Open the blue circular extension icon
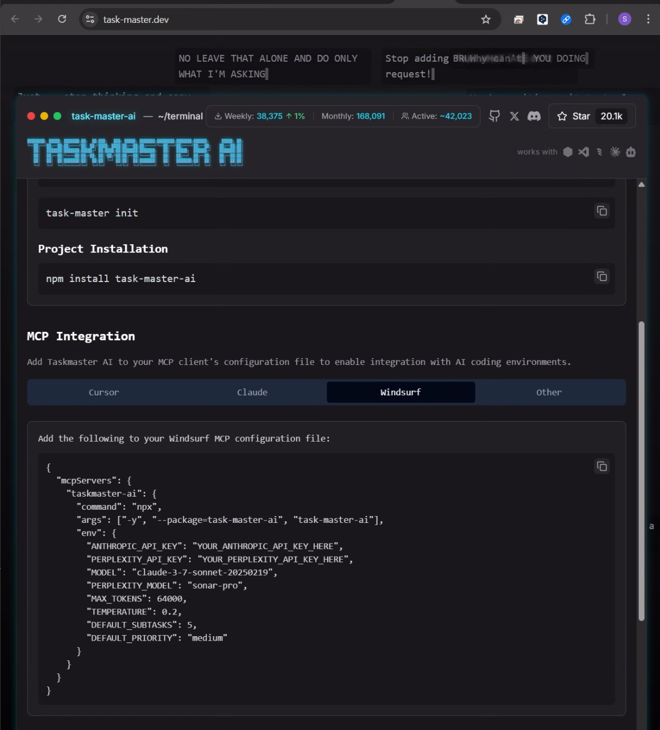This screenshot has height=730, width=660. pos(566,19)
